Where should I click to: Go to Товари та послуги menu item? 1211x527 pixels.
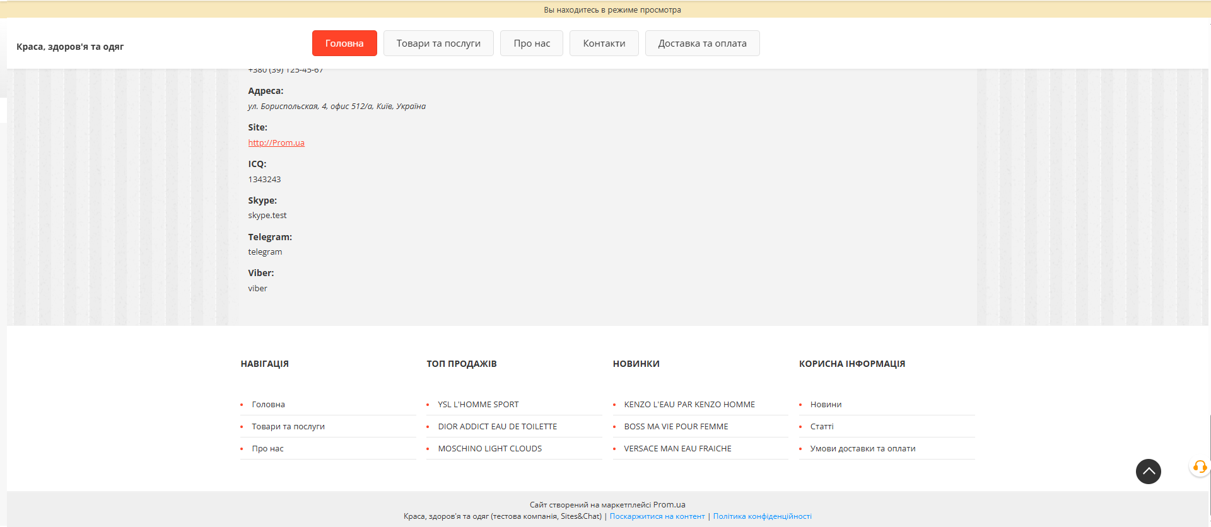438,43
